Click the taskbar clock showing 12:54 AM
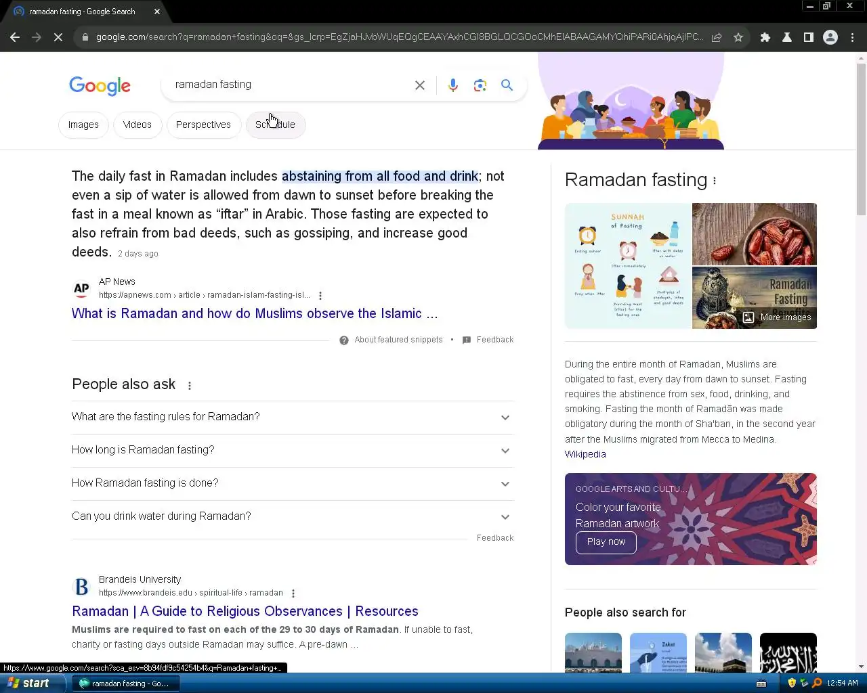 842,684
